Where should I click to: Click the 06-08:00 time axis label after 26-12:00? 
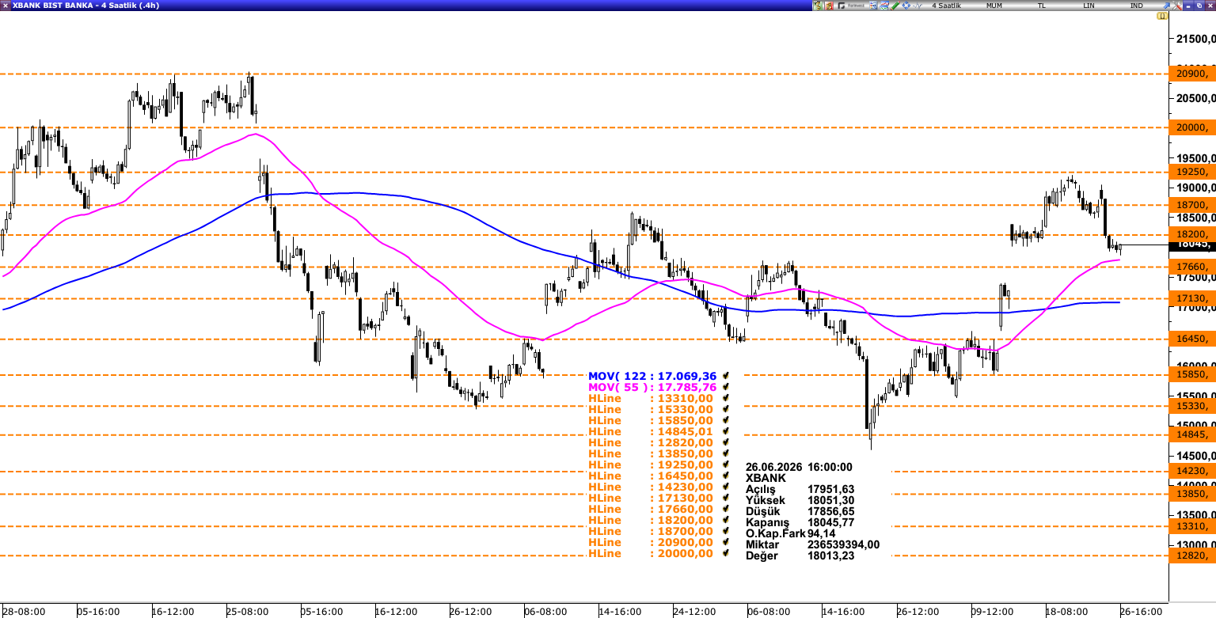(x=545, y=612)
